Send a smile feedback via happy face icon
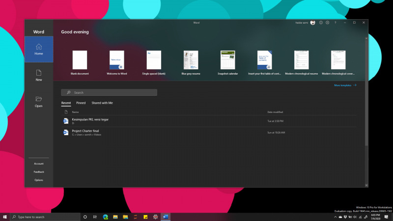393x221 pixels. click(x=321, y=23)
